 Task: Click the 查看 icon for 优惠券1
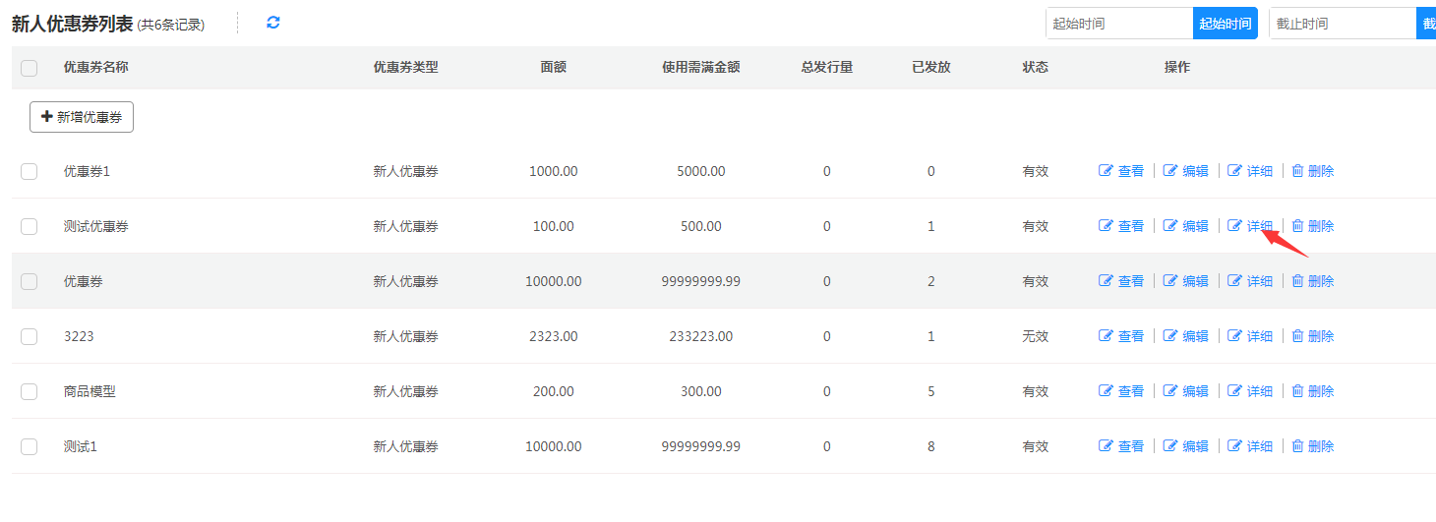tap(1106, 171)
